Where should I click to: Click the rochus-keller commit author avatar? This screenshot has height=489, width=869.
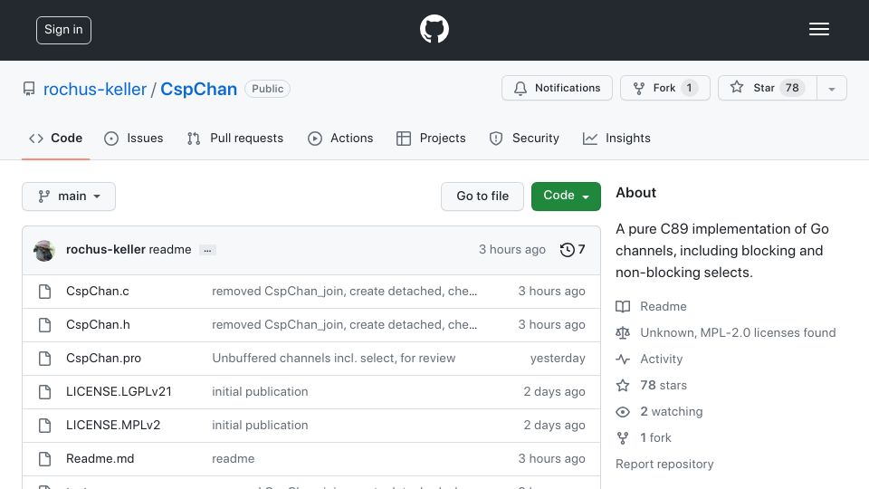click(43, 250)
